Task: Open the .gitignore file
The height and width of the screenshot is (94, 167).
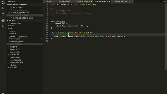Action: (x=25, y=47)
